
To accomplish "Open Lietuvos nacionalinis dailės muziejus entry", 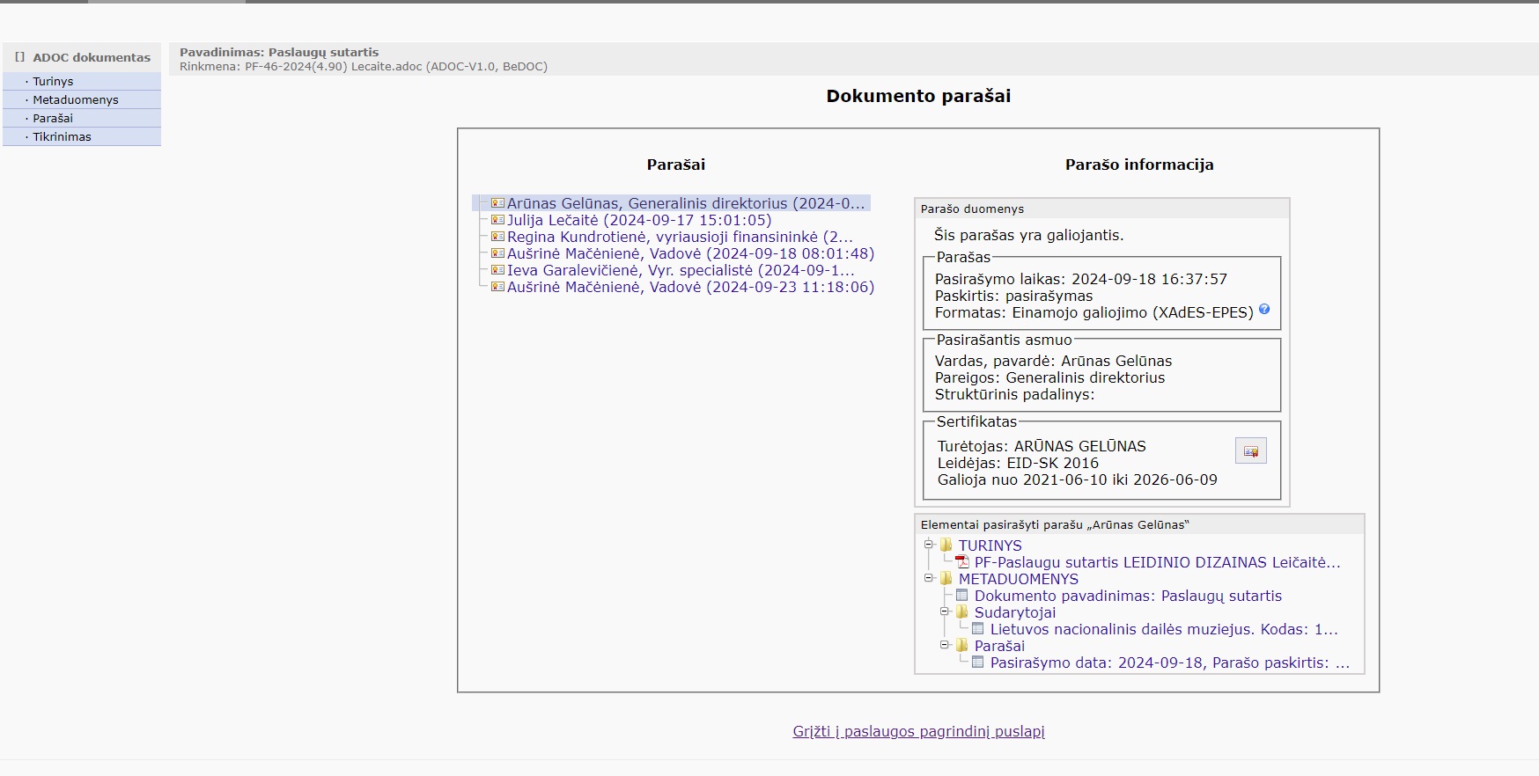I will click(1163, 629).
